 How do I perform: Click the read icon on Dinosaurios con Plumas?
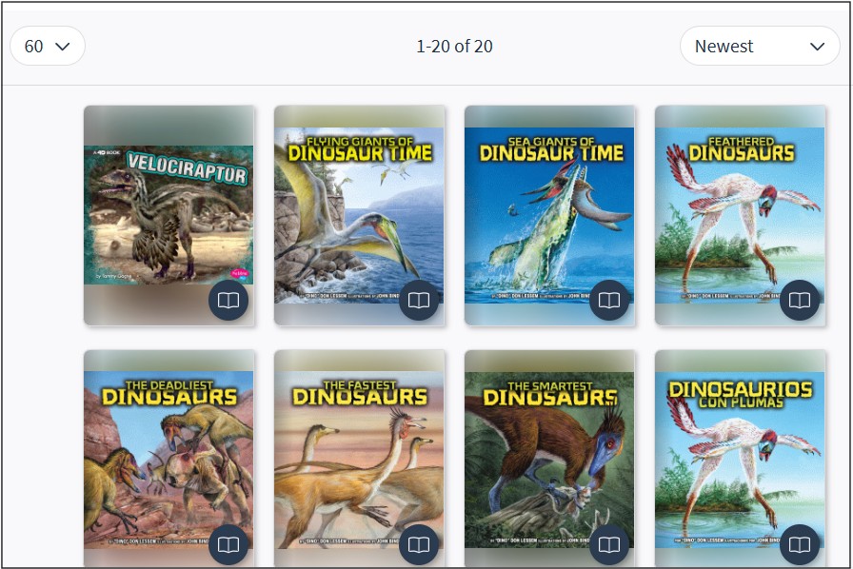coord(800,544)
